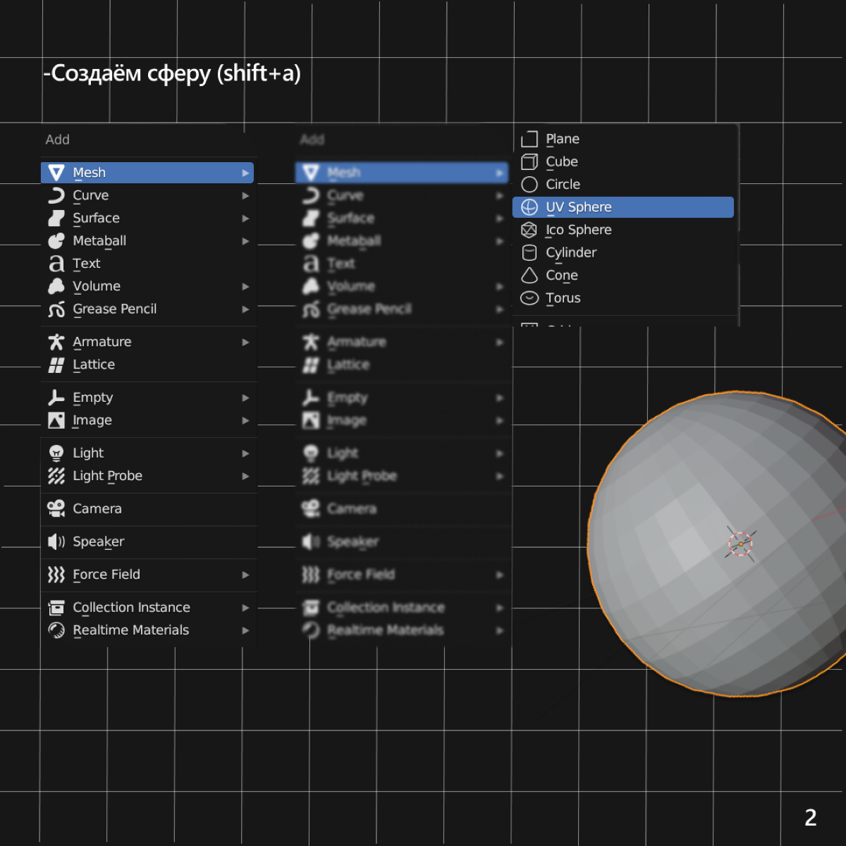Click the sharp Light bulb icon
Viewport: 846px width, 846px height.
[x=56, y=453]
